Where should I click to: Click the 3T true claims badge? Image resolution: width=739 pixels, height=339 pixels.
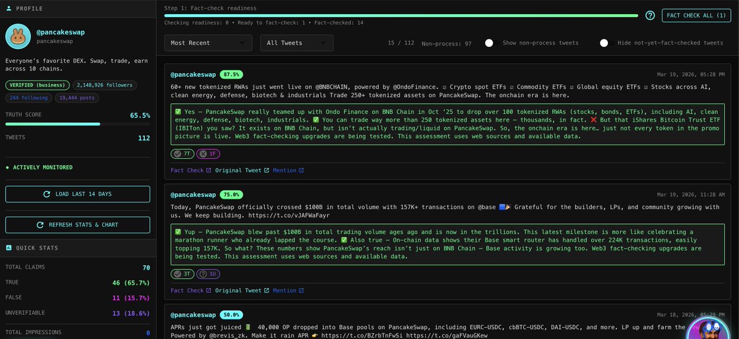[x=182, y=274]
